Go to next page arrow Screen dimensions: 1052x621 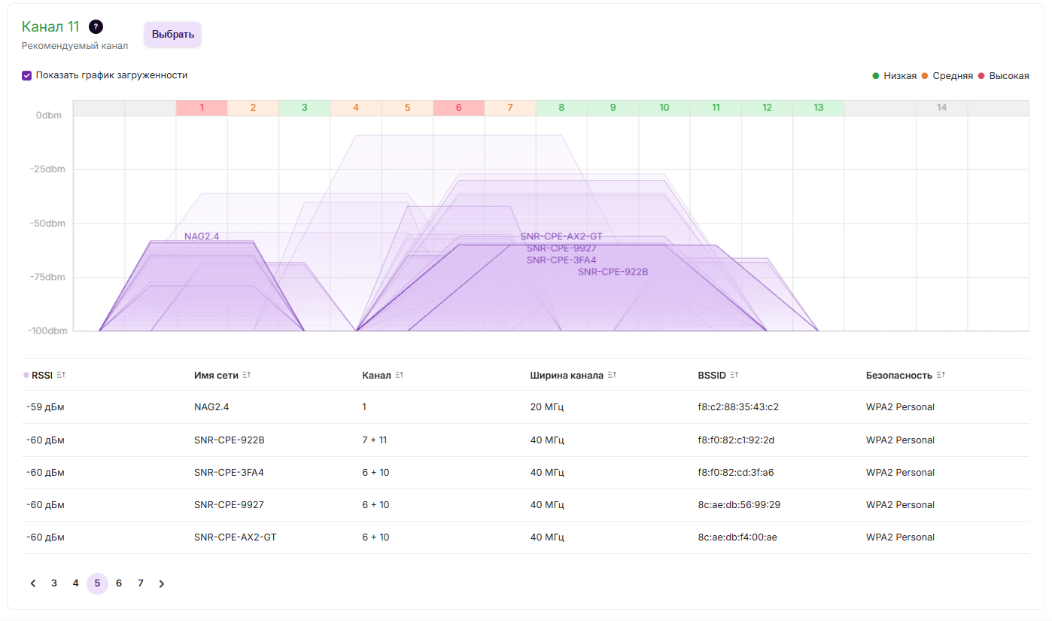(162, 583)
